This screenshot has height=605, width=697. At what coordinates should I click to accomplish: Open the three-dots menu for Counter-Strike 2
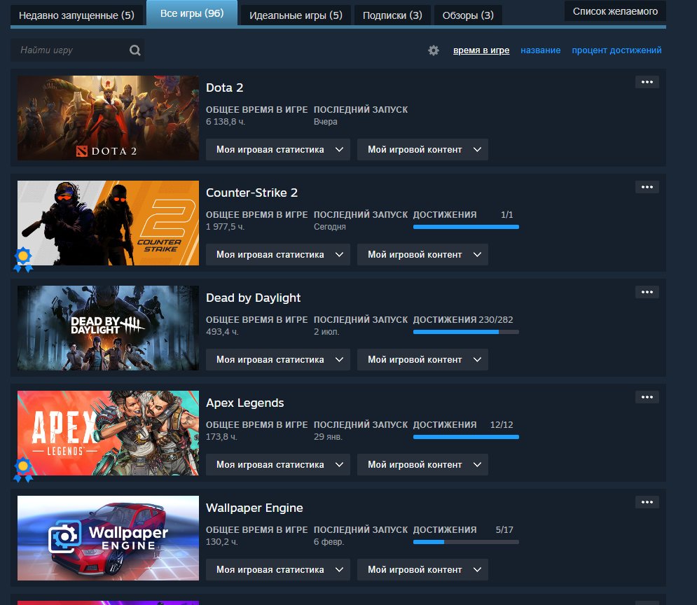647,187
